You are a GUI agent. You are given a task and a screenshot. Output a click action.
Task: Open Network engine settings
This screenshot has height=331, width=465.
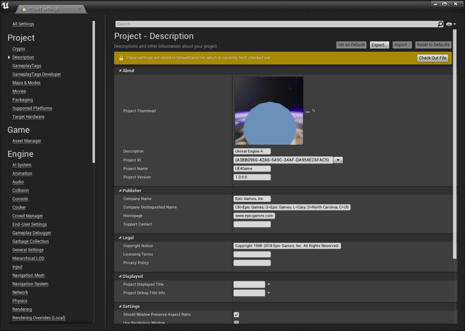coord(20,292)
